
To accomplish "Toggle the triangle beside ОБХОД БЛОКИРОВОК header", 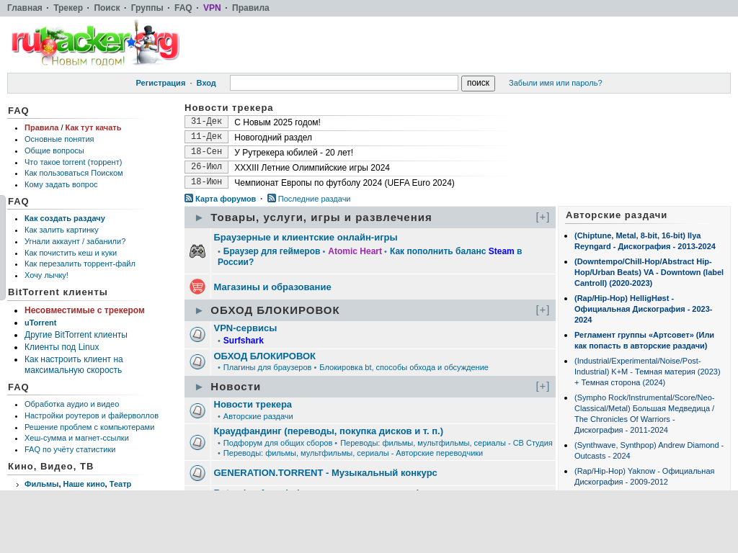I will [199, 311].
